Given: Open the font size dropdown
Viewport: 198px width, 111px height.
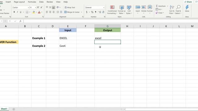Looking at the screenshot, I should [x=36, y=7].
